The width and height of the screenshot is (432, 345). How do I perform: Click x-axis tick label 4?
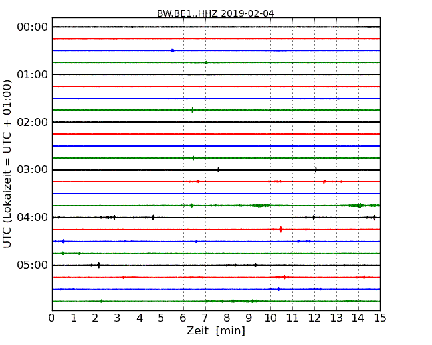[x=140, y=318]
